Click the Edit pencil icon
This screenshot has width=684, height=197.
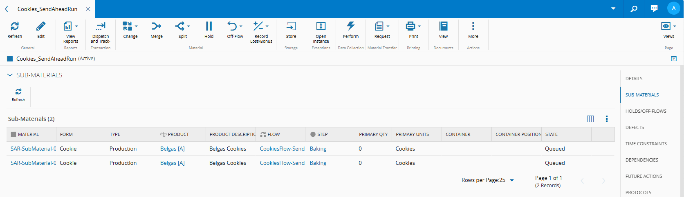click(41, 27)
